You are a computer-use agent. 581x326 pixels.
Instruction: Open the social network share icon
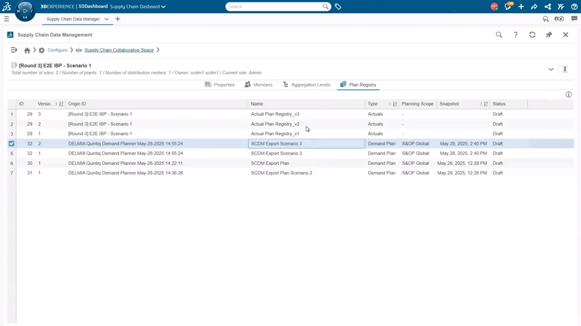pyautogui.click(x=548, y=6)
